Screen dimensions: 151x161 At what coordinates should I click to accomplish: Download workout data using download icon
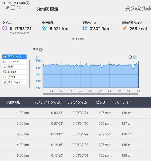click(144, 9)
